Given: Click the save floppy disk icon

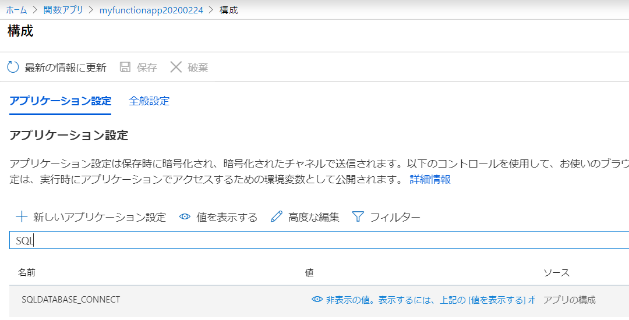Looking at the screenshot, I should pyautogui.click(x=125, y=67).
